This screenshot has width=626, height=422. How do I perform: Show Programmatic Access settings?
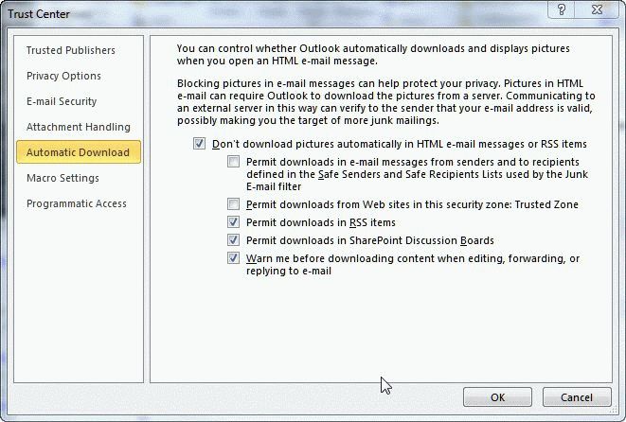coord(76,203)
